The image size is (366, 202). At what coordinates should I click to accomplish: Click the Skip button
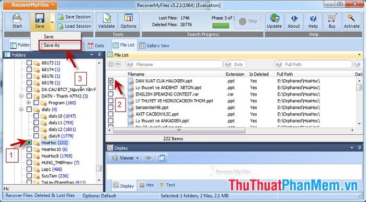(x=248, y=21)
